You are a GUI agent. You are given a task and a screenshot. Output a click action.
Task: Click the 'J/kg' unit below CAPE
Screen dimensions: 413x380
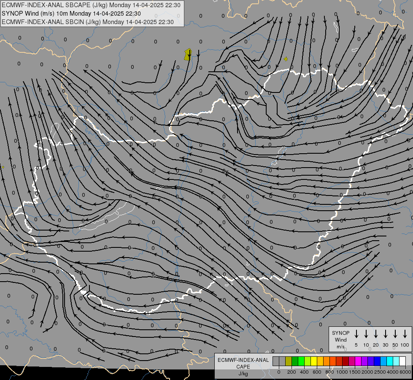[243, 374]
